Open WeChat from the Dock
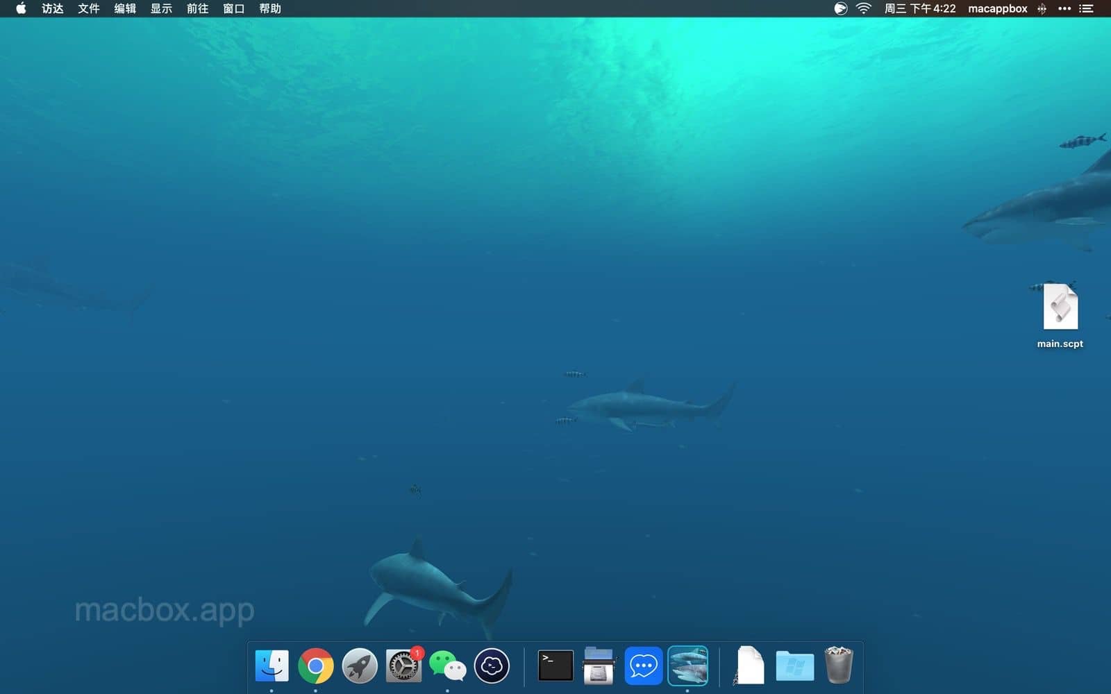Image resolution: width=1111 pixels, height=694 pixels. tap(448, 666)
